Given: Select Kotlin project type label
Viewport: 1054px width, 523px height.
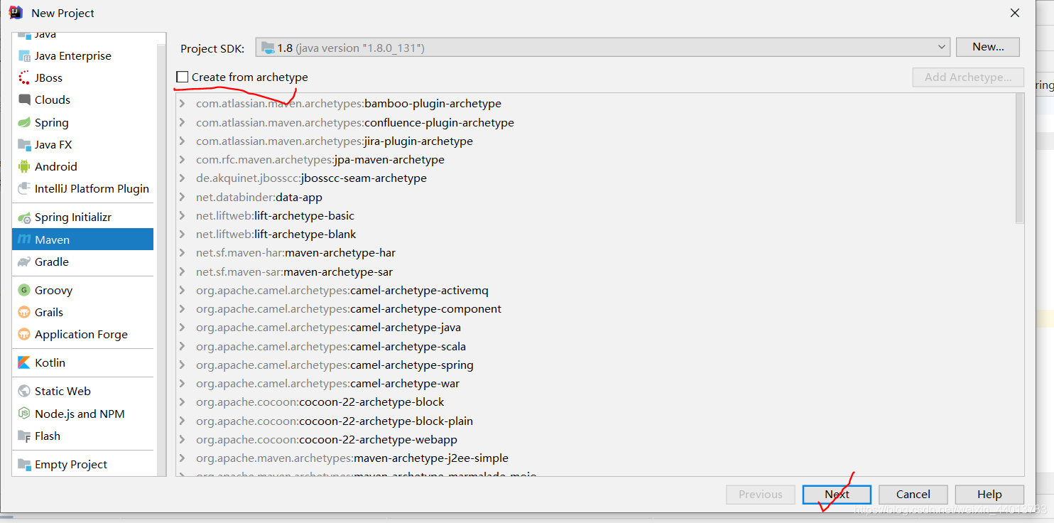Looking at the screenshot, I should 50,363.
